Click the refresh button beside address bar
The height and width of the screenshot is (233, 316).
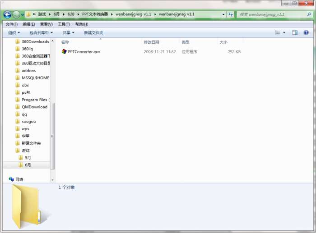(230, 14)
